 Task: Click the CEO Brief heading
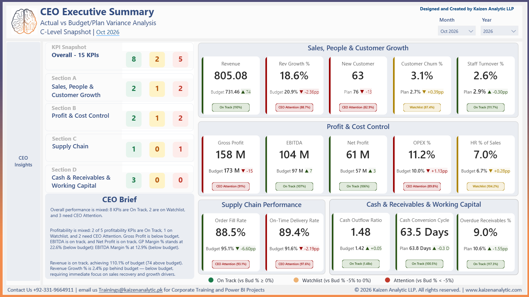[x=120, y=200]
